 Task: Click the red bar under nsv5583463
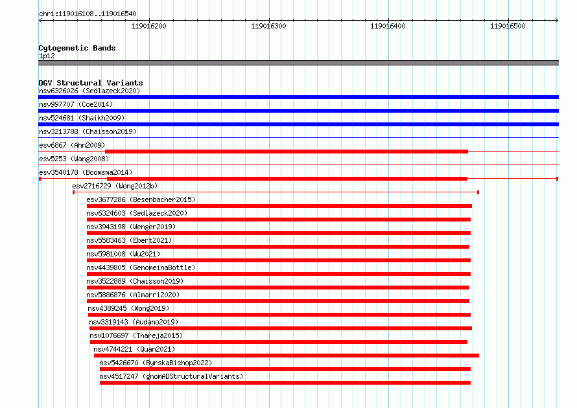278,247
